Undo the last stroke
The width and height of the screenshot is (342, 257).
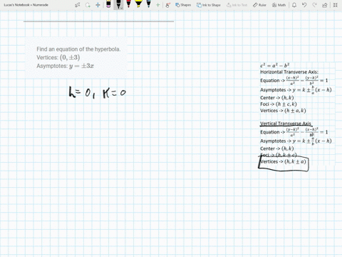(304, 5)
